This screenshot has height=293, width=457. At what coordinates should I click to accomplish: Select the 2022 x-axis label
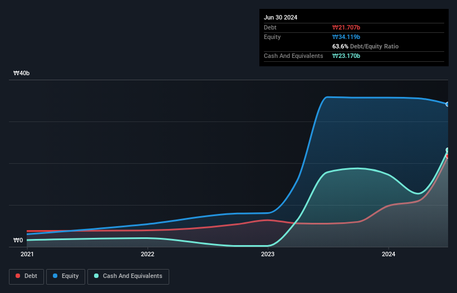(x=148, y=254)
